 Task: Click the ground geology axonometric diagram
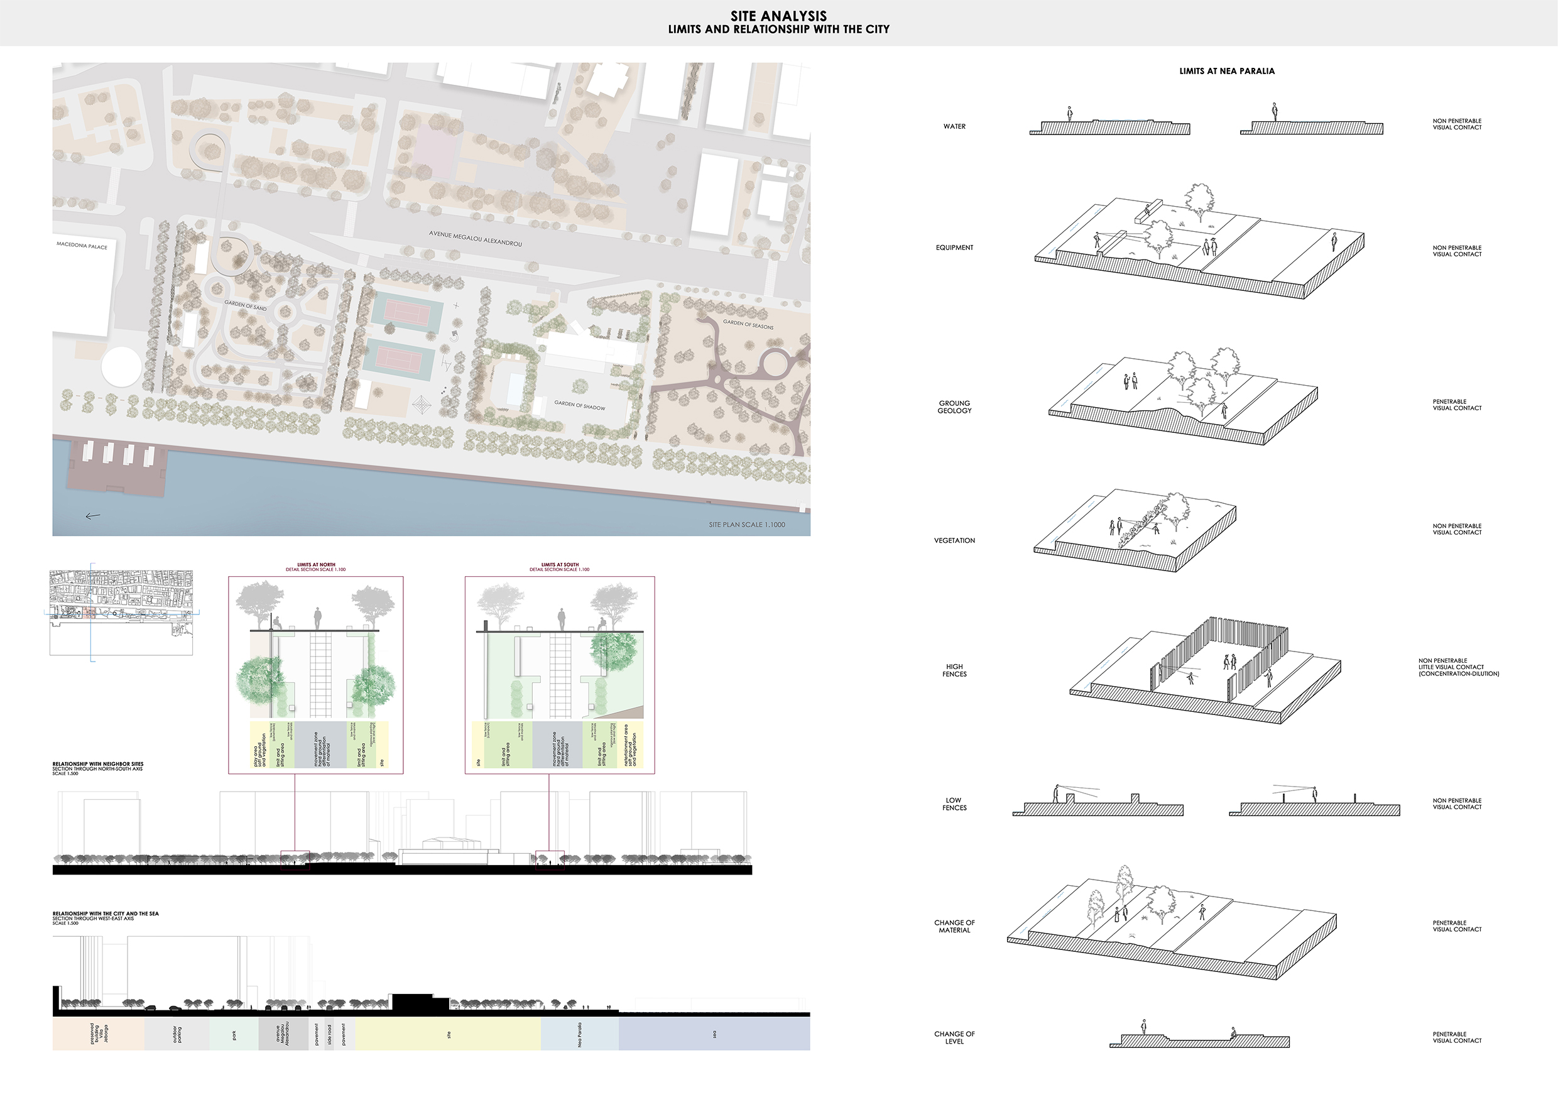point(1183,398)
